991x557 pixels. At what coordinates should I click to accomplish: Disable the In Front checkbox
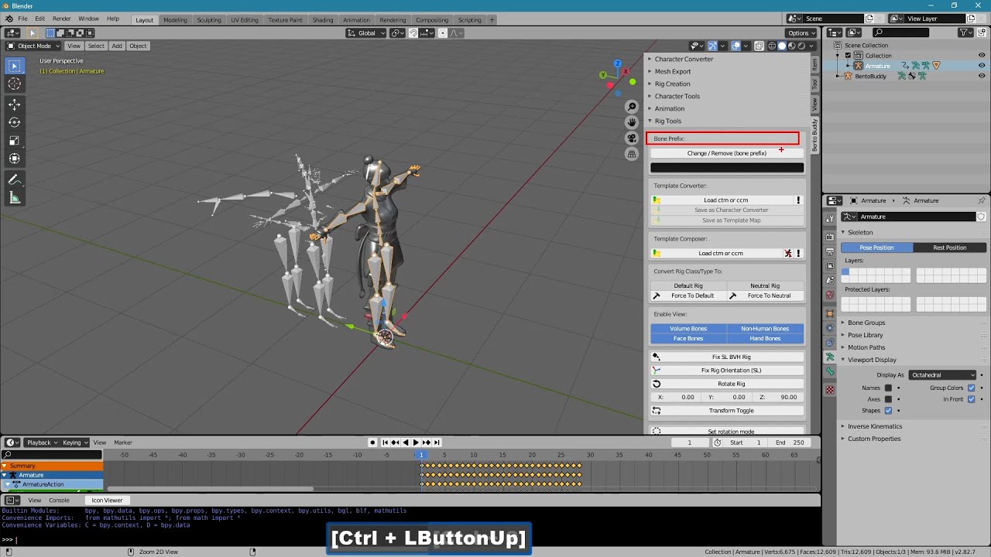point(971,399)
